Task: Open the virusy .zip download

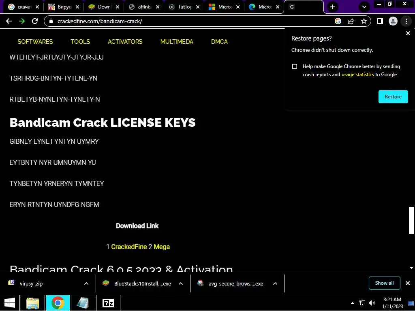Action: (31, 284)
